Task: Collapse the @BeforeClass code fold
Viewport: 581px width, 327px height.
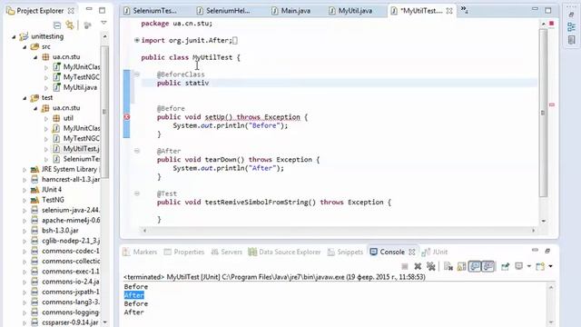Action: 137,74
